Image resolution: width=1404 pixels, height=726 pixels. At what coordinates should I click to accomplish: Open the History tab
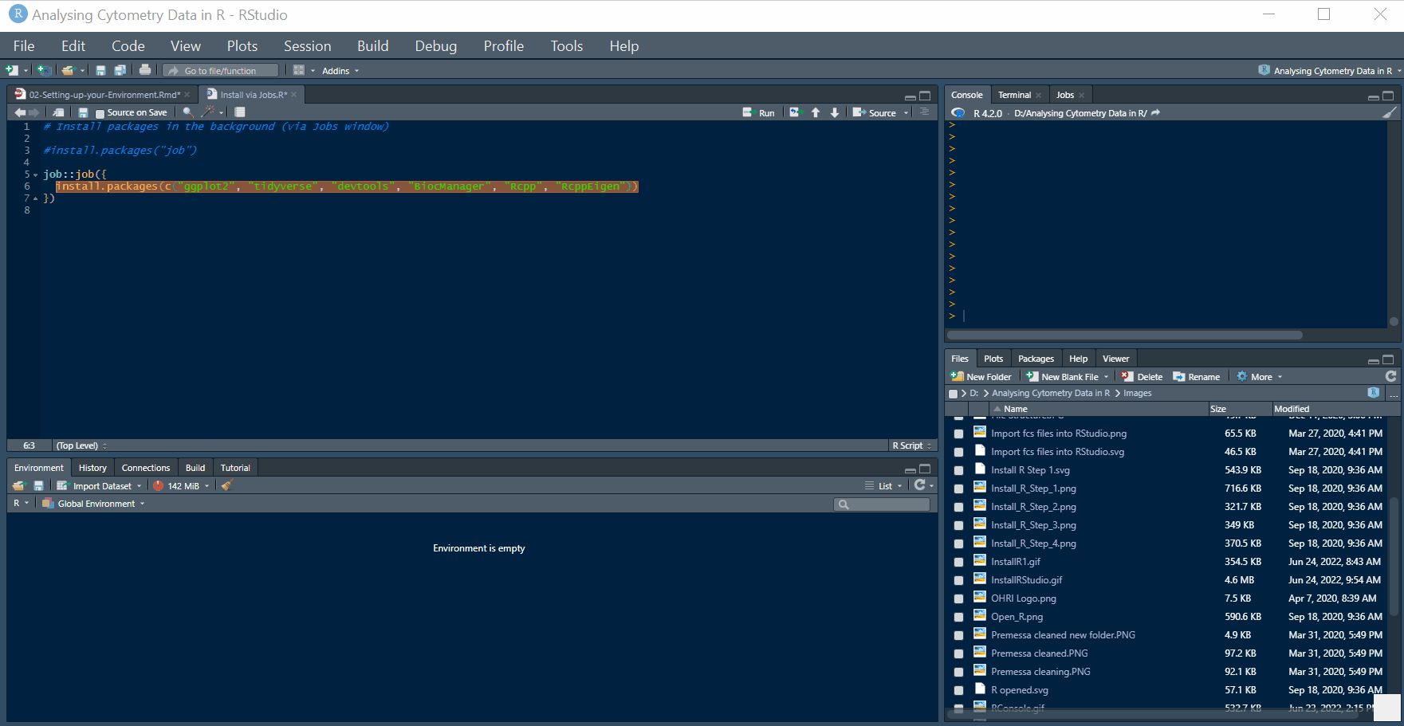(92, 468)
